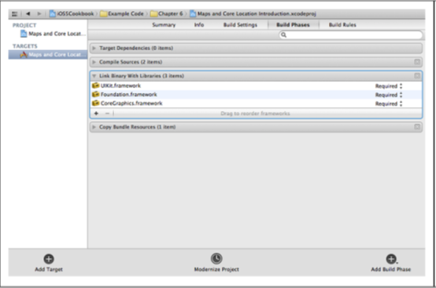This screenshot has height=288, width=436.
Task: Switch to the Summary tab
Action: point(164,24)
